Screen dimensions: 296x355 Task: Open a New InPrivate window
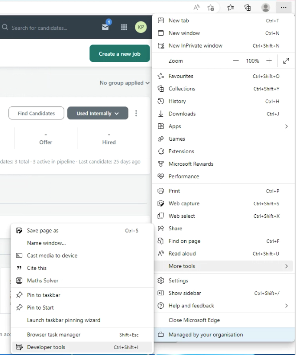click(x=223, y=46)
